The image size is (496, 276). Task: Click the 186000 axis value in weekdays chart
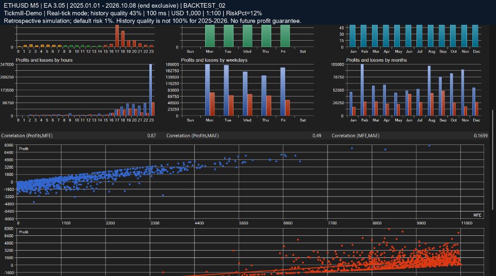tap(173, 64)
